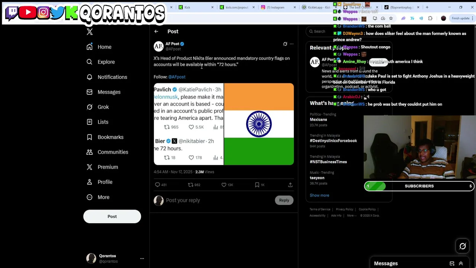Open the Cookie Policy link
The height and width of the screenshot is (268, 476).
pyautogui.click(x=367, y=209)
